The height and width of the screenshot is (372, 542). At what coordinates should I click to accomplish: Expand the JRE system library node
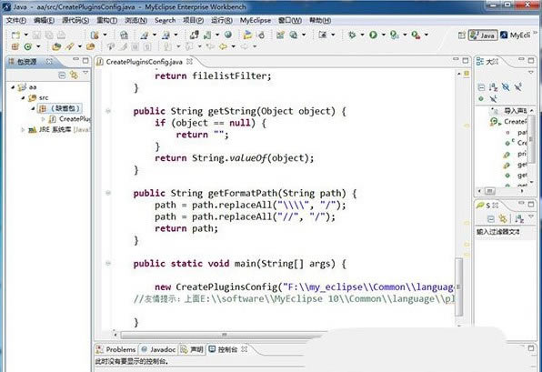(23, 130)
